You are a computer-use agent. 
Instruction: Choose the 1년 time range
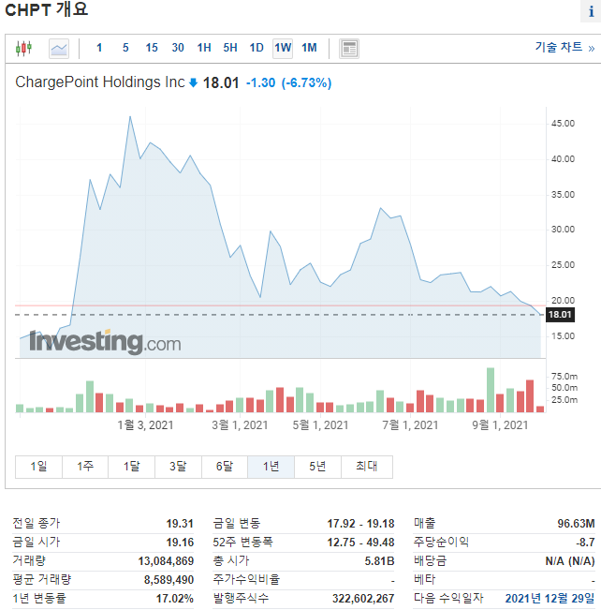[x=271, y=467]
